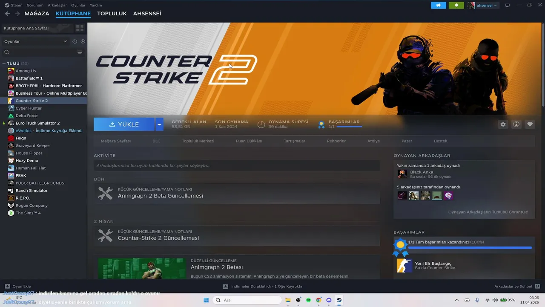This screenshot has width=545, height=307.
Task: Open Puan Dükkânı tab
Action: [249, 141]
